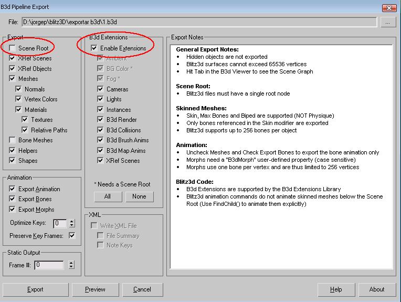The image size is (401, 302).
Task: Toggle the Shapes checkbox
Action: click(12, 161)
